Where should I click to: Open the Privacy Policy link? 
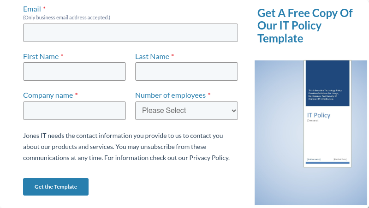(208, 158)
